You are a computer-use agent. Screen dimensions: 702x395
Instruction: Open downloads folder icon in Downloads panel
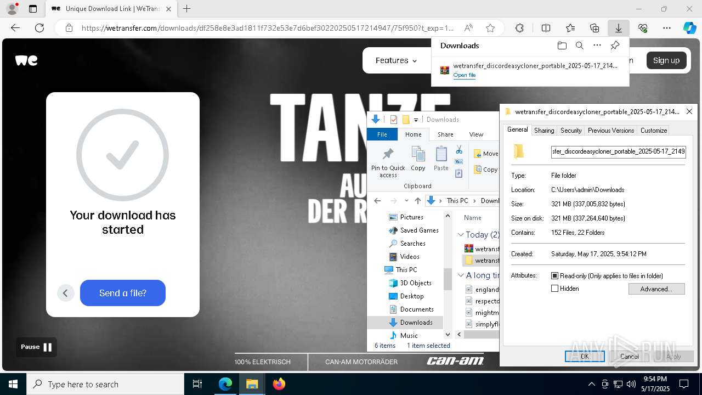562,46
